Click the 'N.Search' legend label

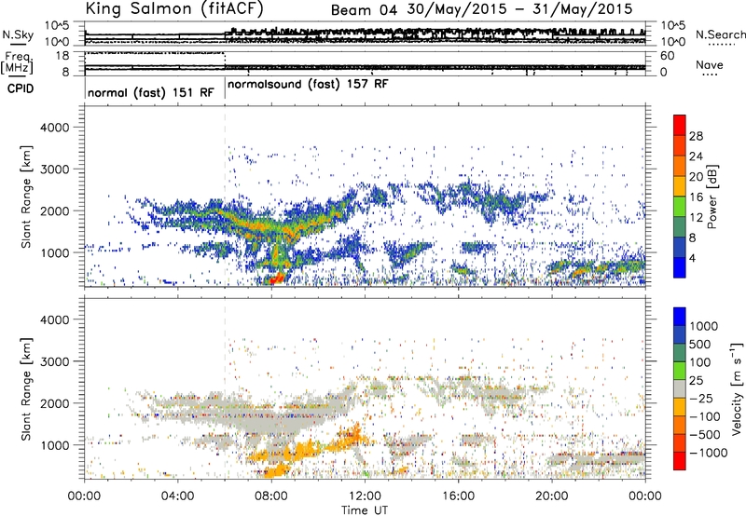click(x=721, y=34)
